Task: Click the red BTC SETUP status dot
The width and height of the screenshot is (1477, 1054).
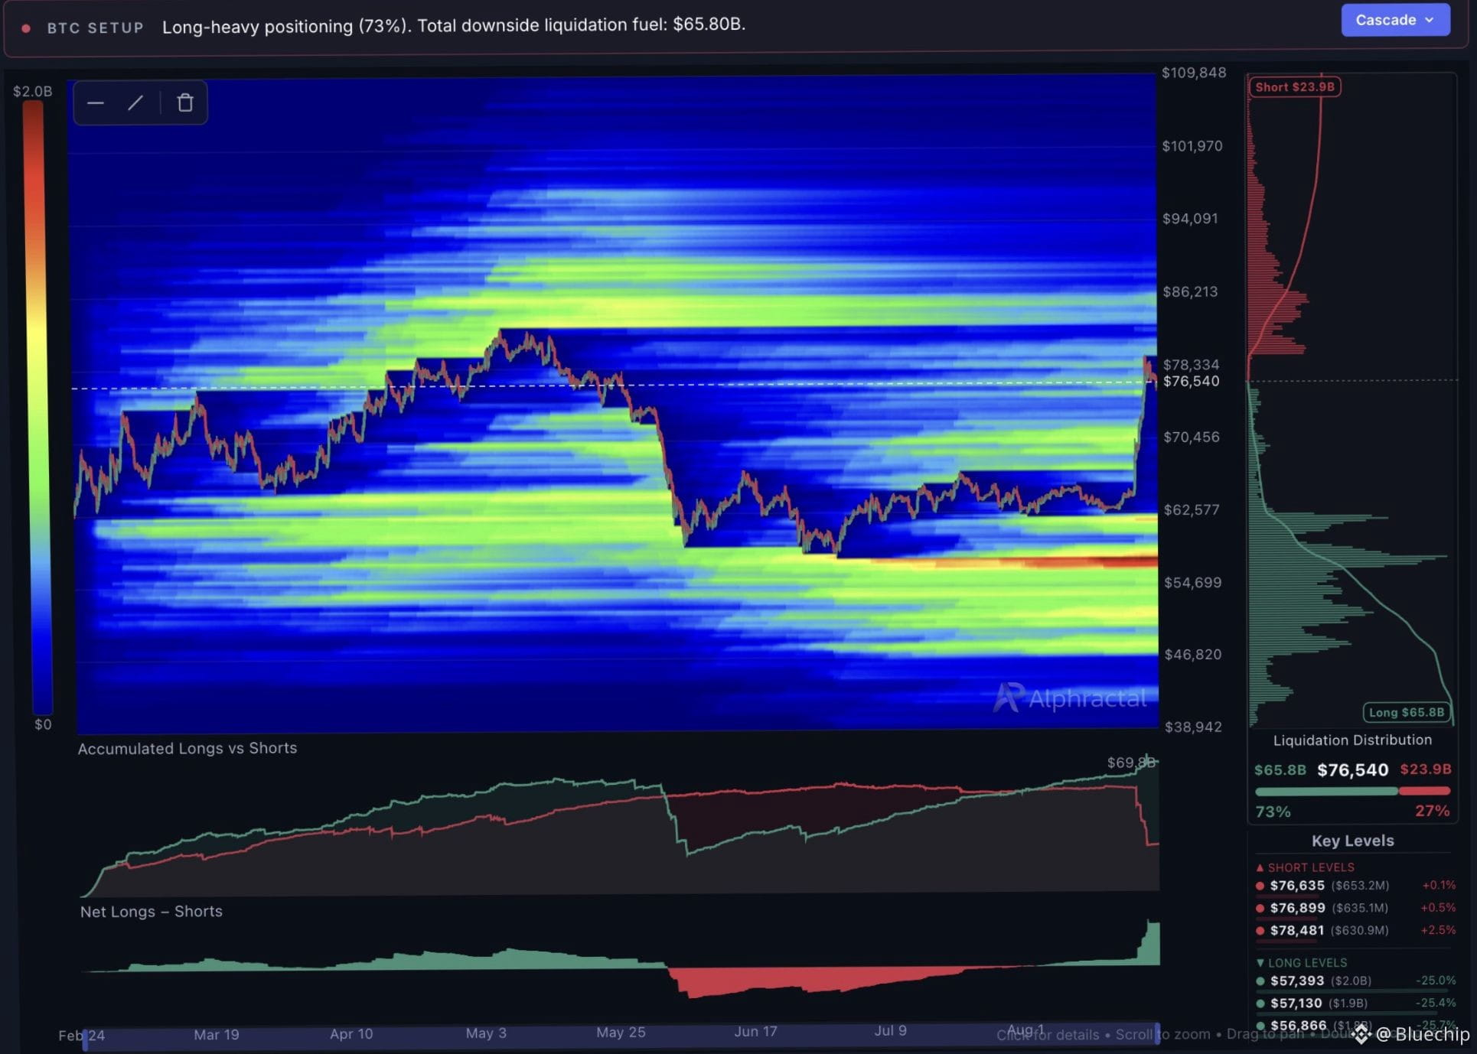Action: point(26,28)
